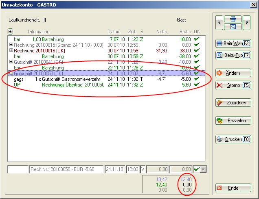Click OK checkmark of 22.11.10 Barzahlung row
Image resolution: width=259 pixels, height=199 pixels.
point(197,67)
